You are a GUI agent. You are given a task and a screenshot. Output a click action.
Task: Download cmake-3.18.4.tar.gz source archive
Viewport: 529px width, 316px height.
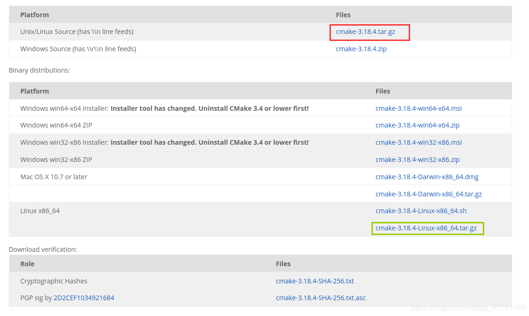[365, 32]
